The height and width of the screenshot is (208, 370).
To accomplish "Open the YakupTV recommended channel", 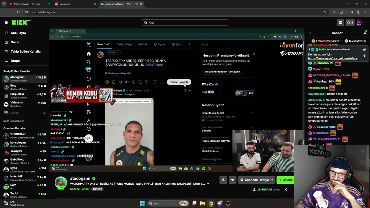I will pos(25,153).
